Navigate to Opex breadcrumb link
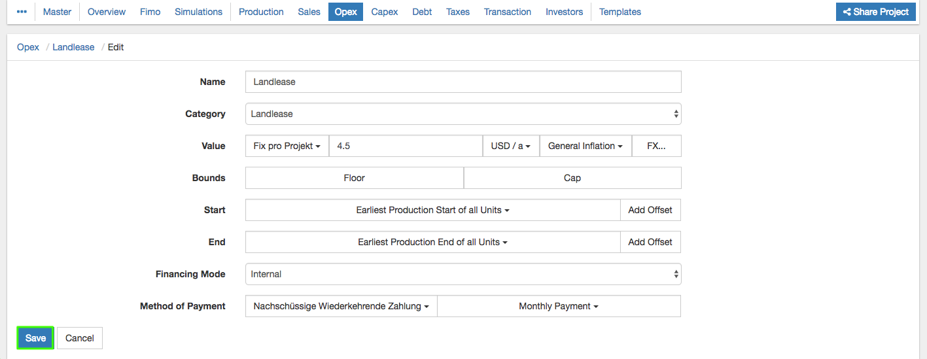927x359 pixels. (28, 47)
